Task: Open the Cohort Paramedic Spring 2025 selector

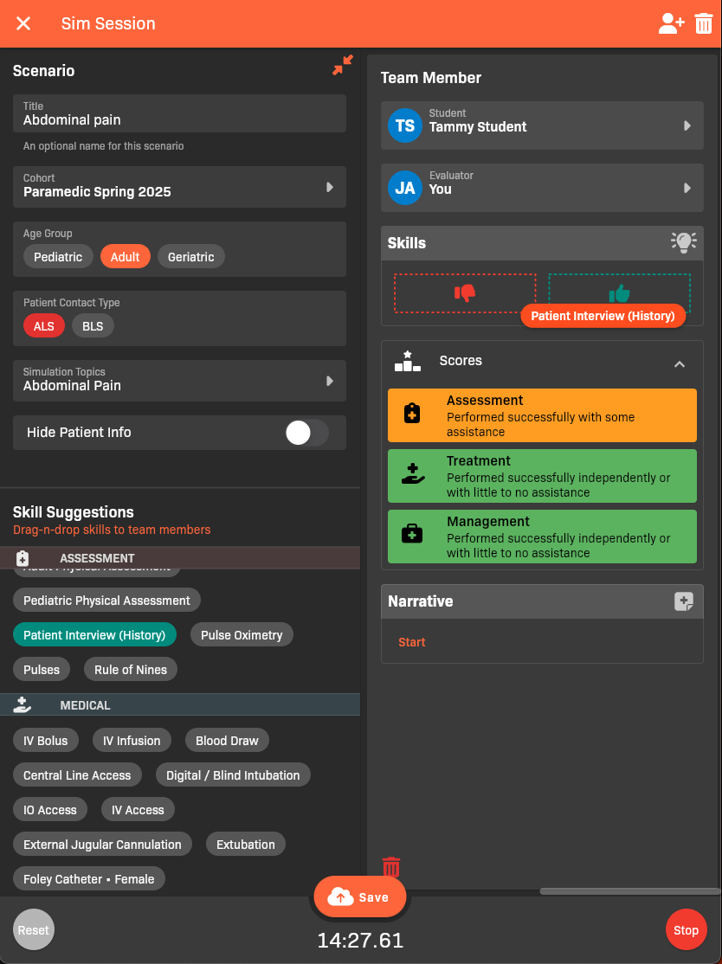Action: point(179,187)
